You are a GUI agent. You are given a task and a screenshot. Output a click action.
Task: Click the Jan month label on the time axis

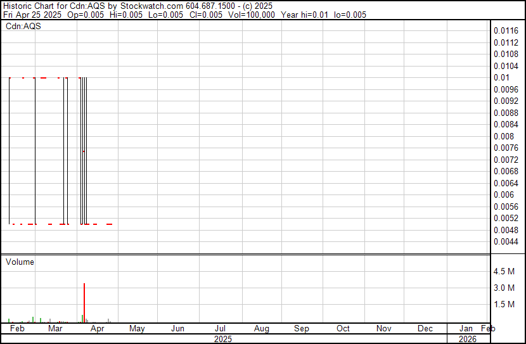[x=466, y=328]
